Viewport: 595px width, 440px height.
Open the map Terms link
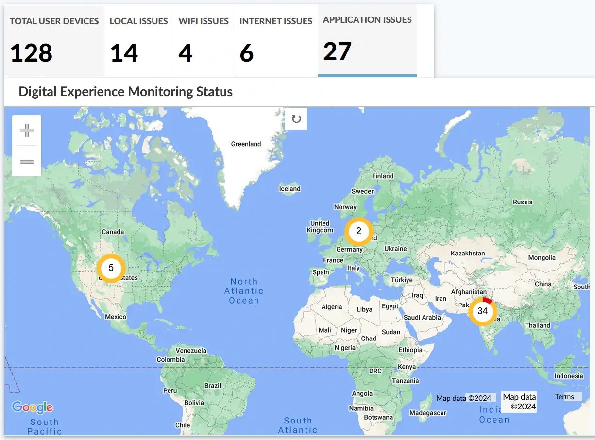[564, 397]
